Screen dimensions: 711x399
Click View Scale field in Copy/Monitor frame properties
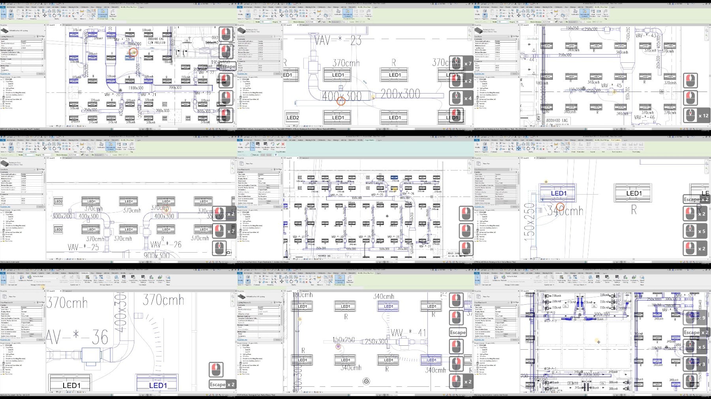(269, 174)
